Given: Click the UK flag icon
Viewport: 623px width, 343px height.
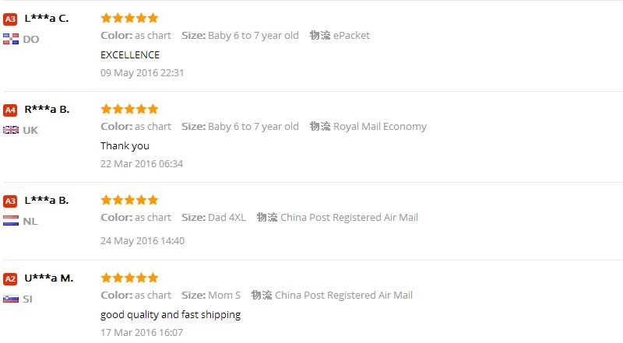Looking at the screenshot, I should tap(11, 130).
